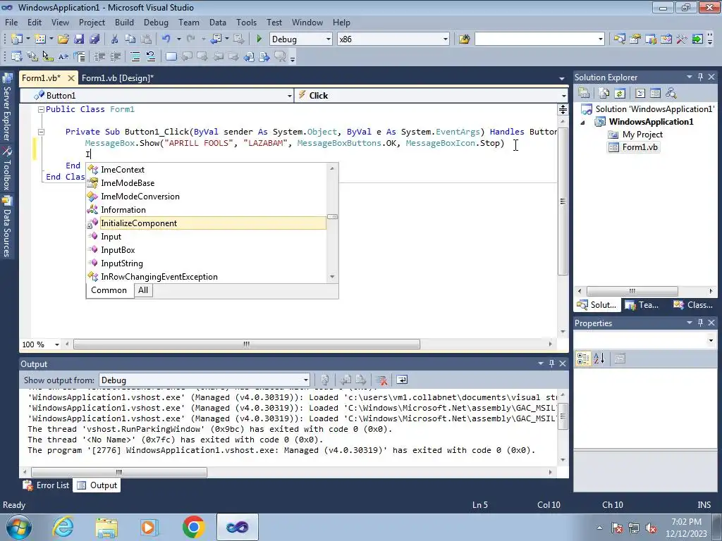This screenshot has width=722, height=541.
Task: Toggle auto-hide pin on Output panel
Action: point(551,364)
